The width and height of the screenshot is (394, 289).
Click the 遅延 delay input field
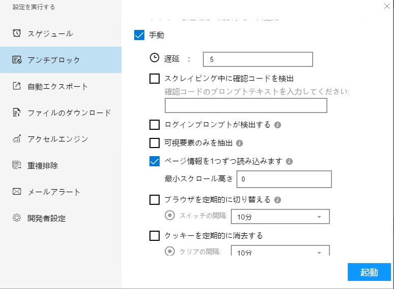pyautogui.click(x=257, y=60)
